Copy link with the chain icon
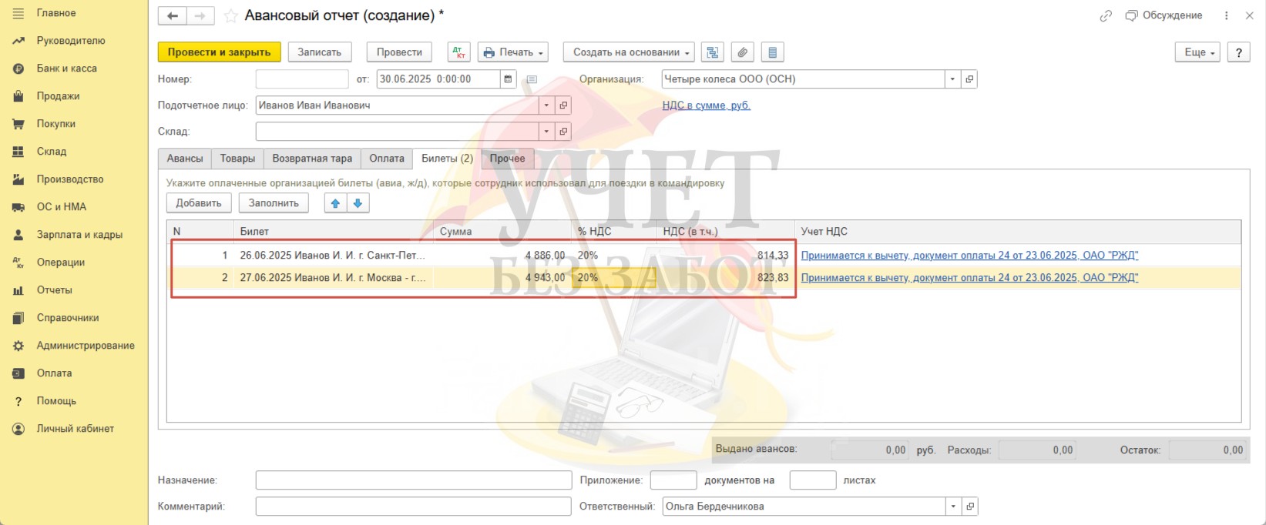The height and width of the screenshot is (525, 1266). pos(1106,15)
